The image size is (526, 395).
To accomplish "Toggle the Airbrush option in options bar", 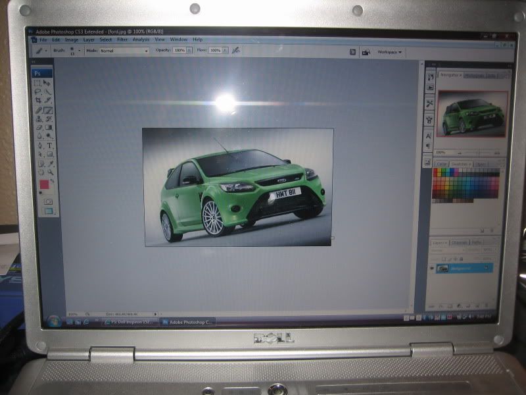I will click(236, 50).
